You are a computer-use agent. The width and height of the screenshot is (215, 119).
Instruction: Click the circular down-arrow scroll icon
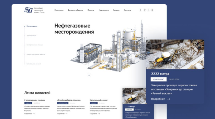pyautogui.click(x=89, y=75)
